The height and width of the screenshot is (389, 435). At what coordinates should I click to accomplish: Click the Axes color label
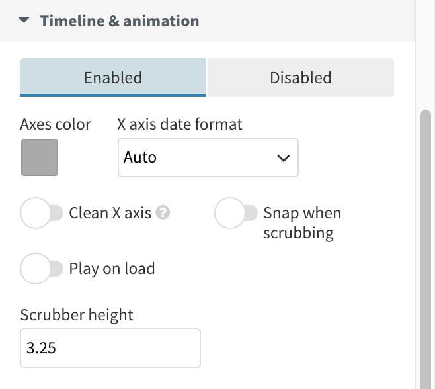pyautogui.click(x=56, y=124)
